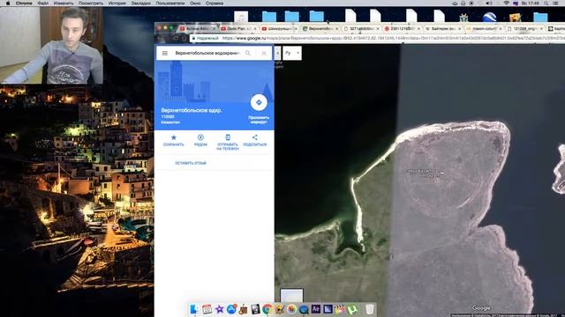This screenshot has width=565, height=317.
Task: Switch to the Верхнетоболь Maps tab
Action: coord(320,28)
